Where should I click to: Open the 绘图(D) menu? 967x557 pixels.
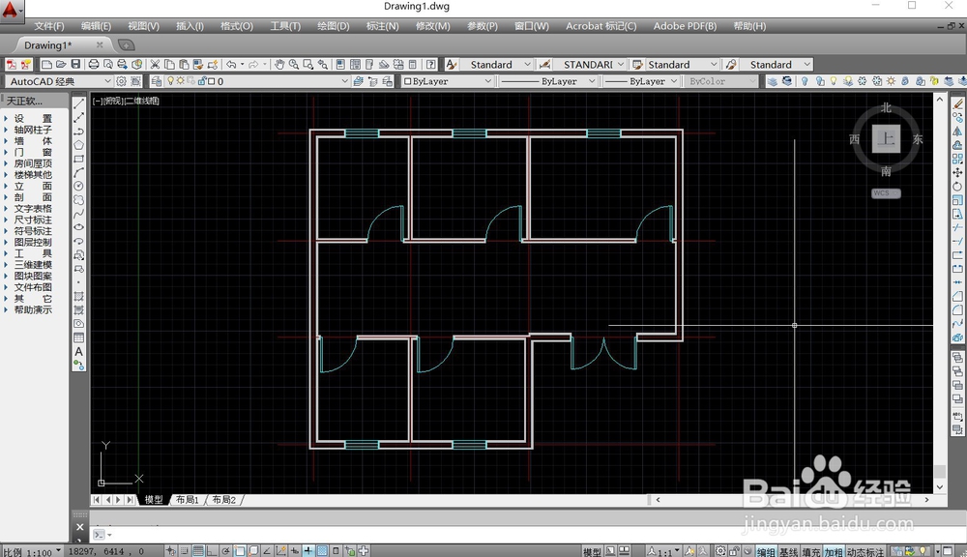[333, 26]
